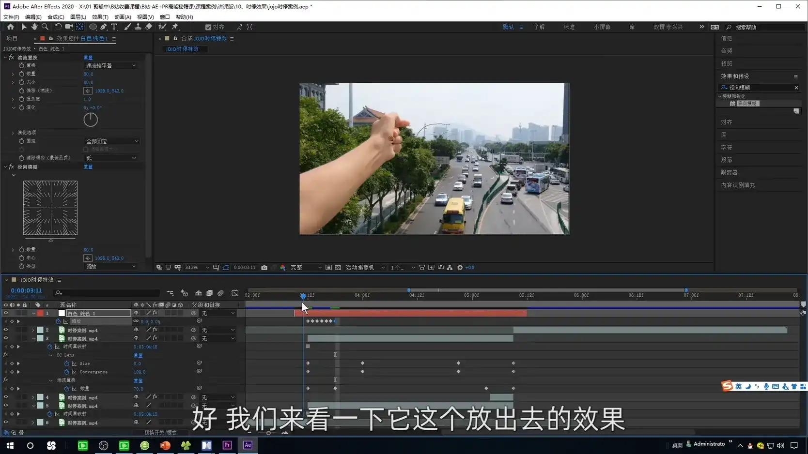Take a snapshot with the camera icon
The width and height of the screenshot is (808, 454).
(x=264, y=267)
